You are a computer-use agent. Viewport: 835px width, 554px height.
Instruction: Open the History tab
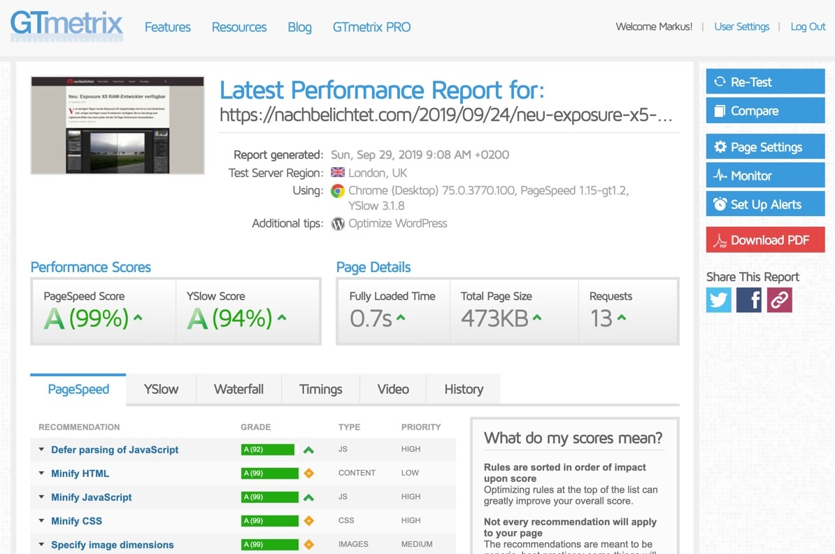[464, 390]
